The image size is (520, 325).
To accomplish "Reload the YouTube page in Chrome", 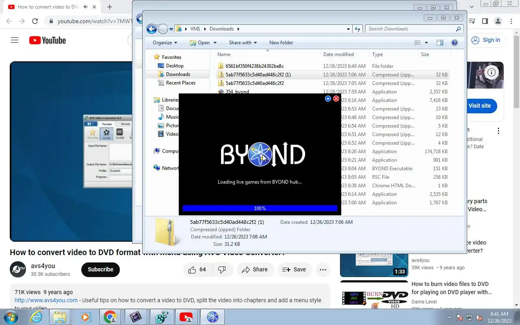I will click(35, 21).
